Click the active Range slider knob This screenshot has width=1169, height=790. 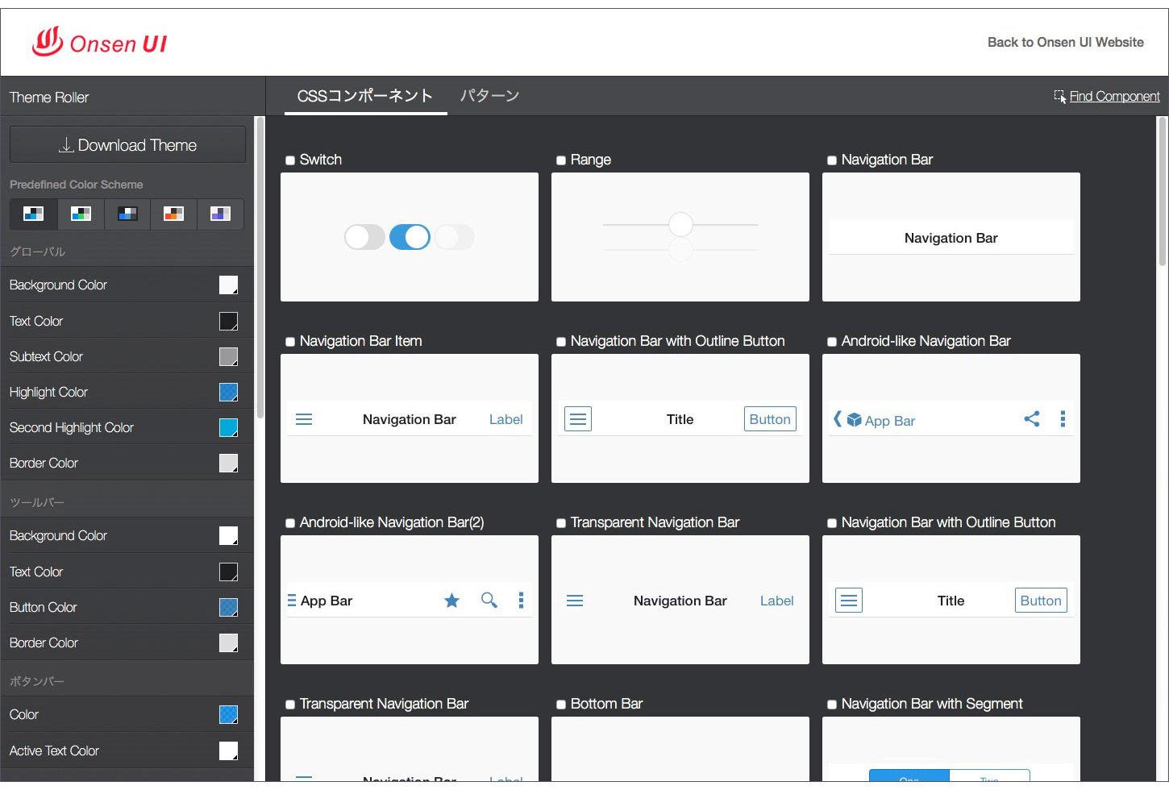click(x=680, y=224)
